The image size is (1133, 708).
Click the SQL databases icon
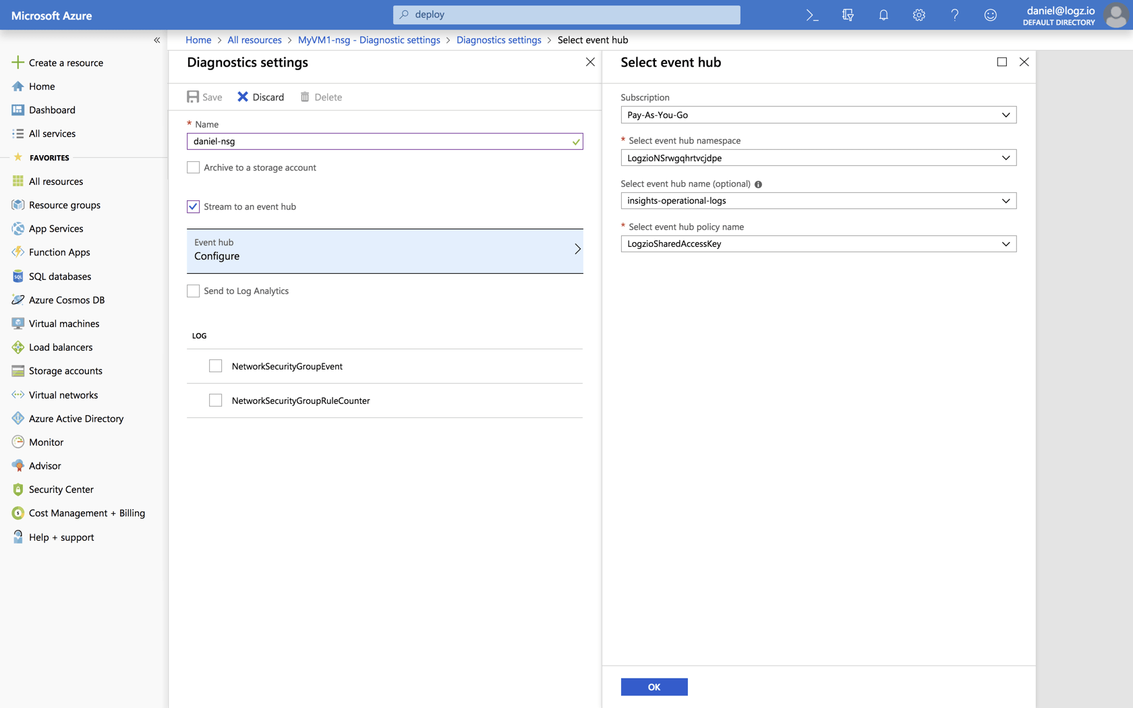18,276
